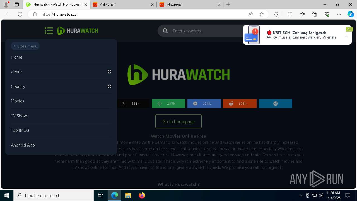Close the Hurawatch tab
Image resolution: width=357 pixels, height=201 pixels.
(86, 4)
